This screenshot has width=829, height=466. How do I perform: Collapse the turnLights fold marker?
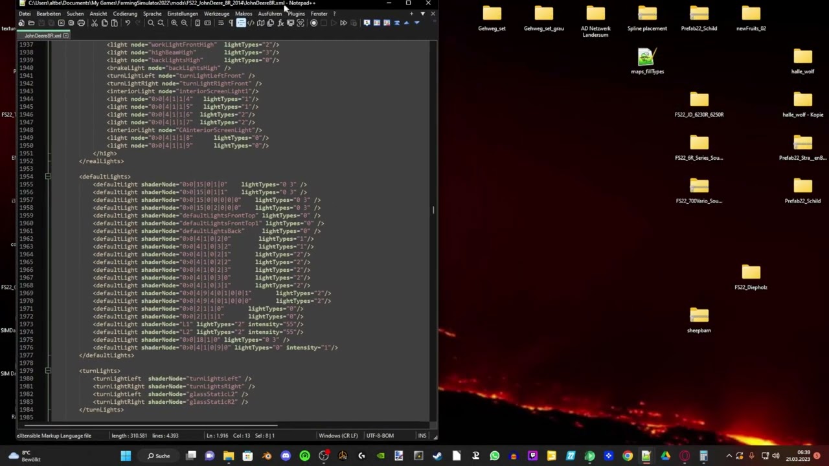(x=47, y=371)
